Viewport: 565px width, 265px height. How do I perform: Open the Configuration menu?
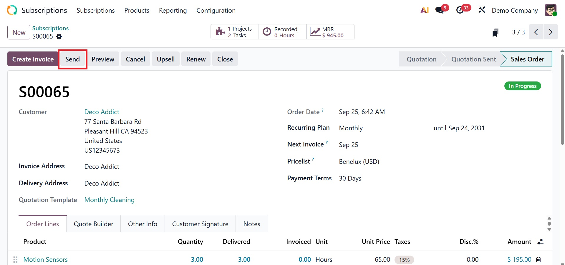216,10
